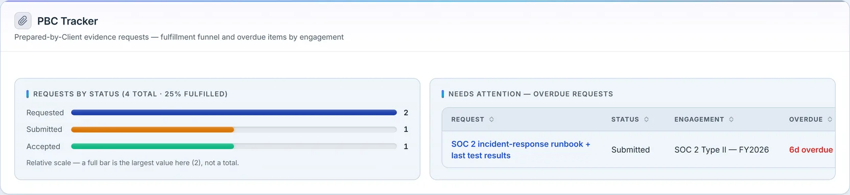Click the blue Requested progress bar
The width and height of the screenshot is (850, 195).
tap(234, 112)
